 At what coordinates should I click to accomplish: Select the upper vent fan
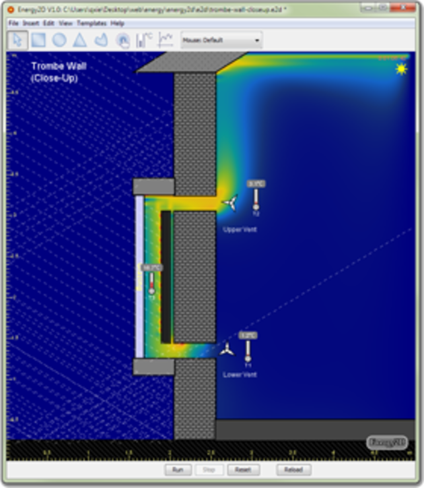coord(230,203)
